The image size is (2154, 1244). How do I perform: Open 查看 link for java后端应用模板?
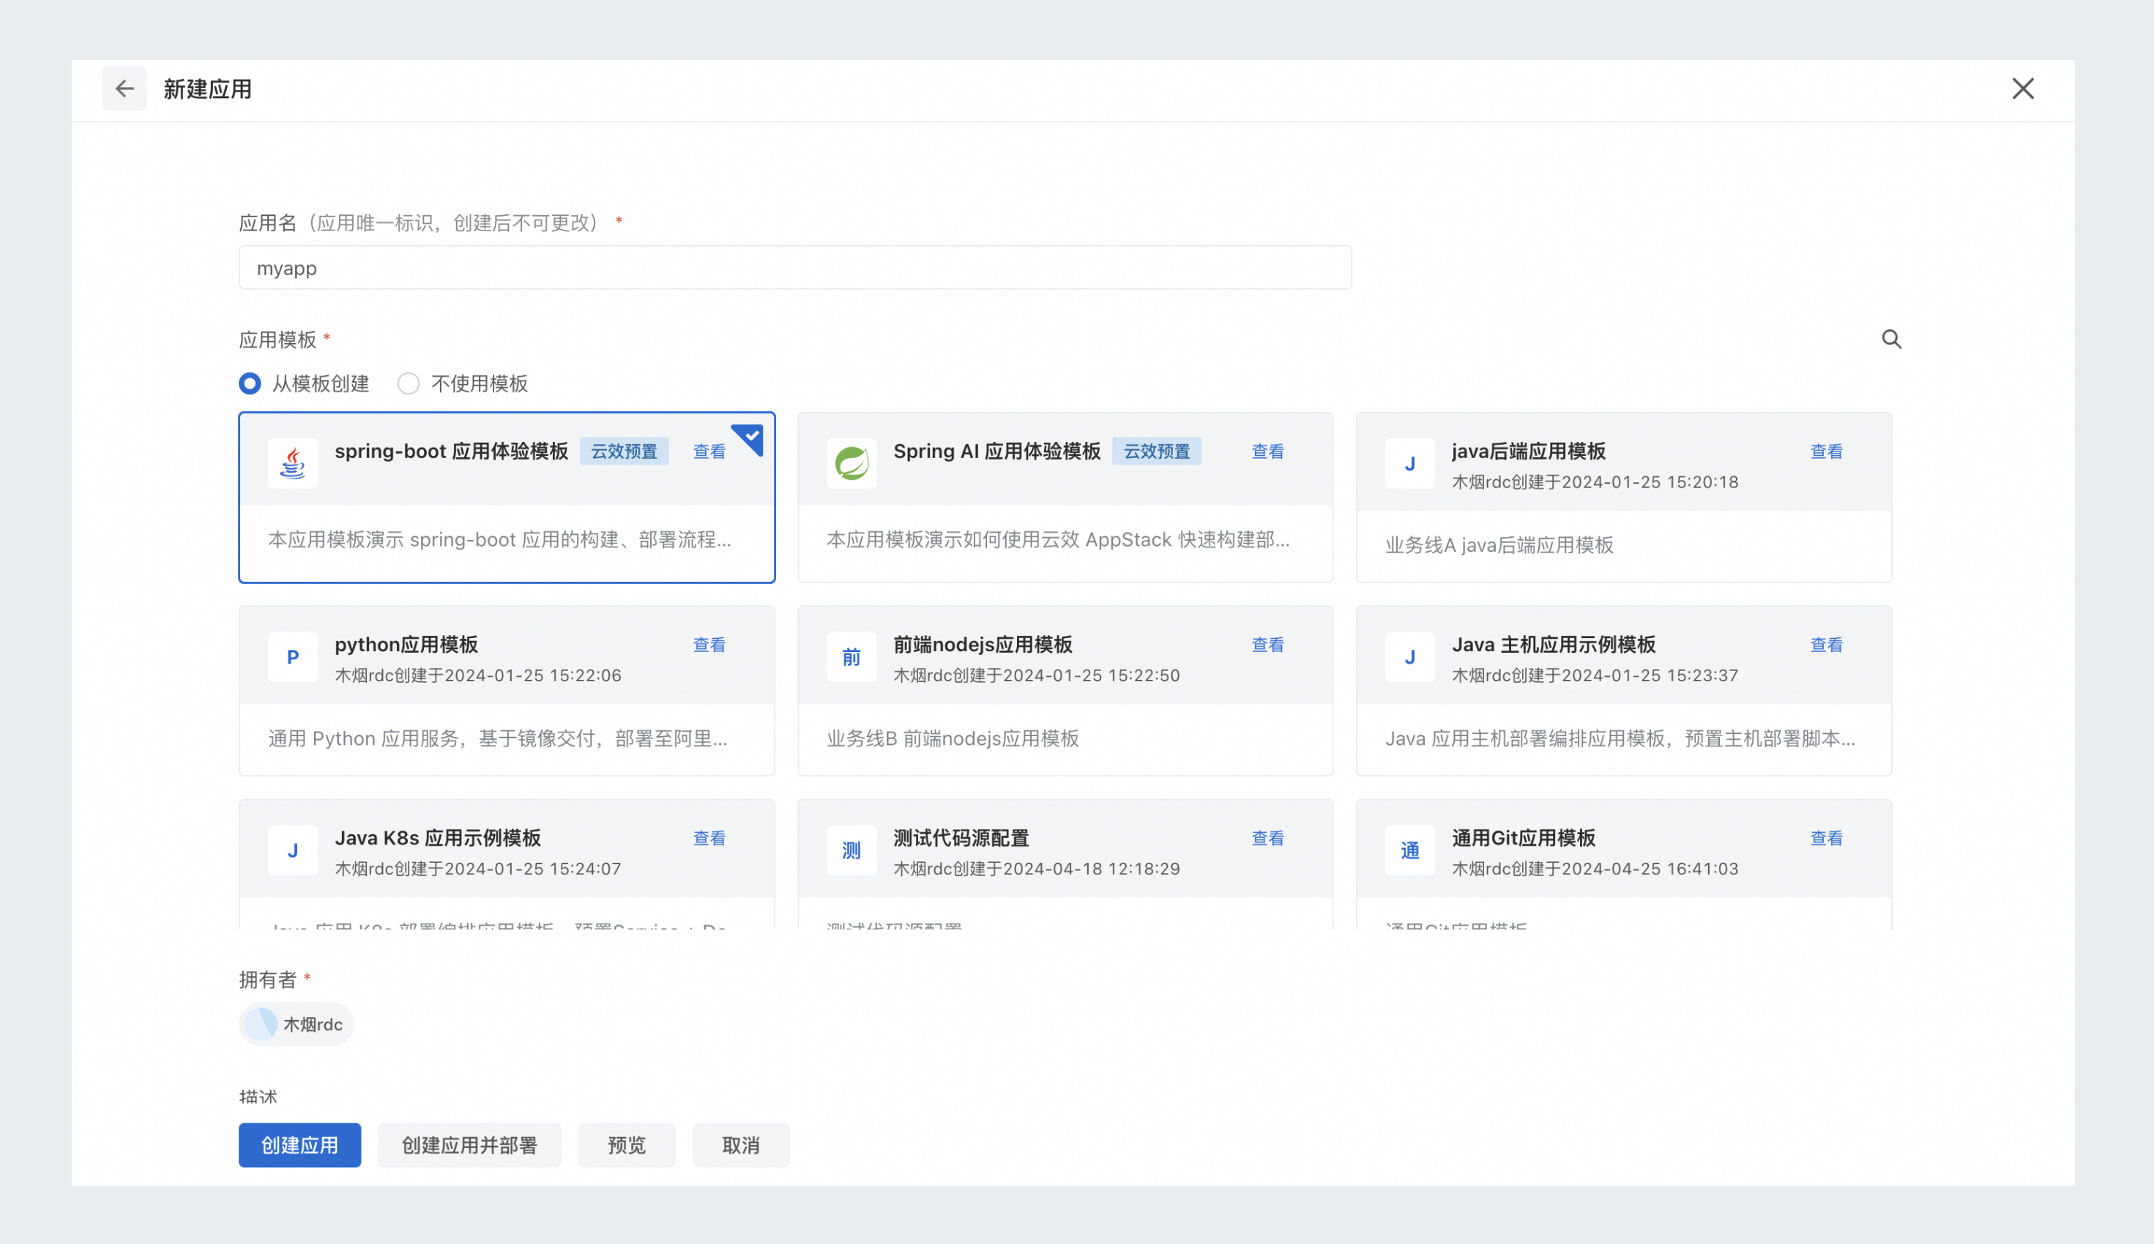pyautogui.click(x=1826, y=451)
